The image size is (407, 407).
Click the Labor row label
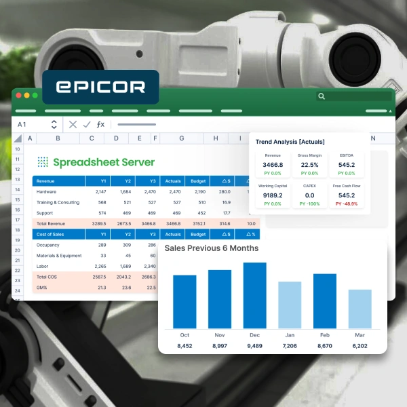(x=42, y=267)
